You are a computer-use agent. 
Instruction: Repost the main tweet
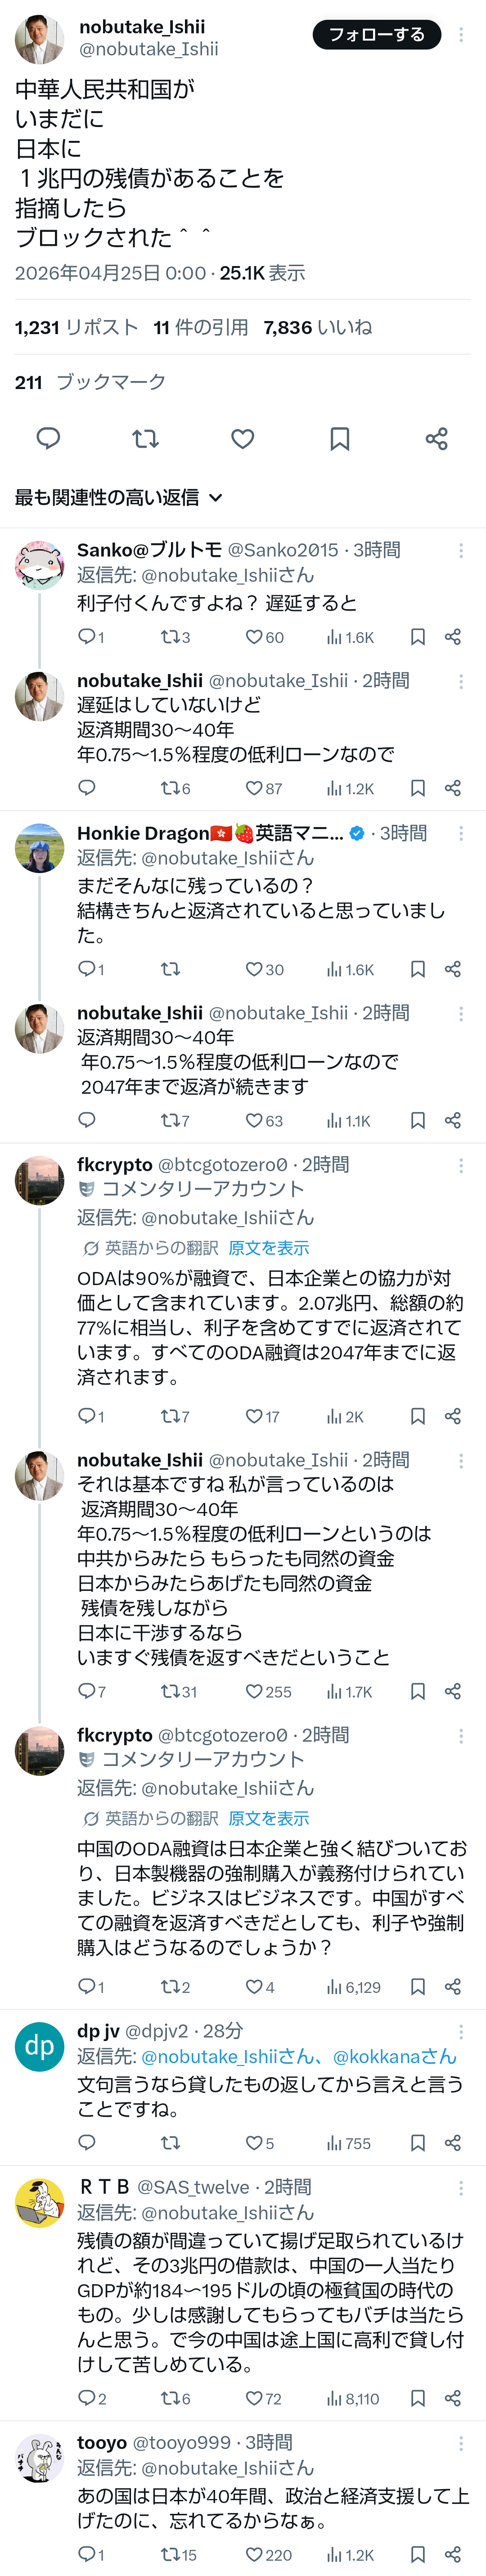(145, 438)
